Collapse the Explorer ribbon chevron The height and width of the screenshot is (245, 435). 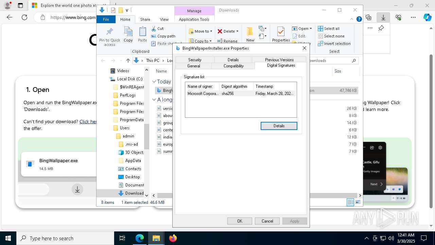click(x=352, y=19)
